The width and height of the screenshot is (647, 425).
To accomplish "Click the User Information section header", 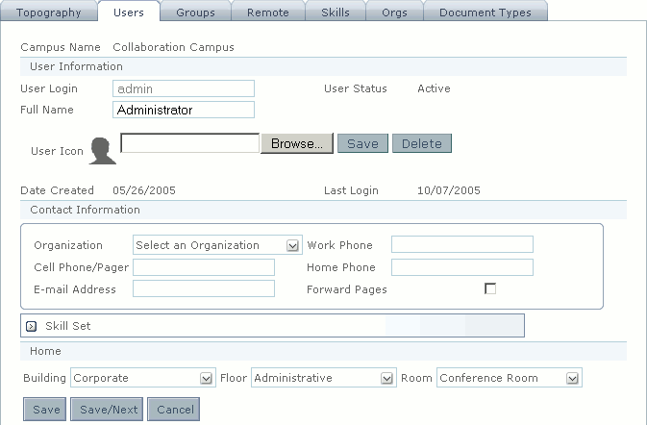I will tap(323, 66).
